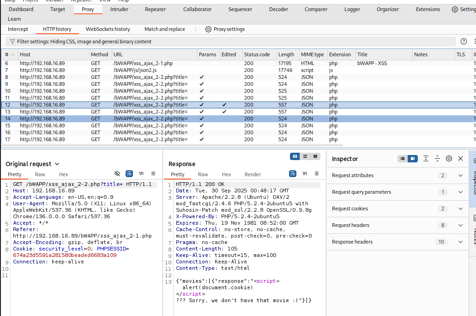
Task: Show response in Raw view
Action: (203, 174)
